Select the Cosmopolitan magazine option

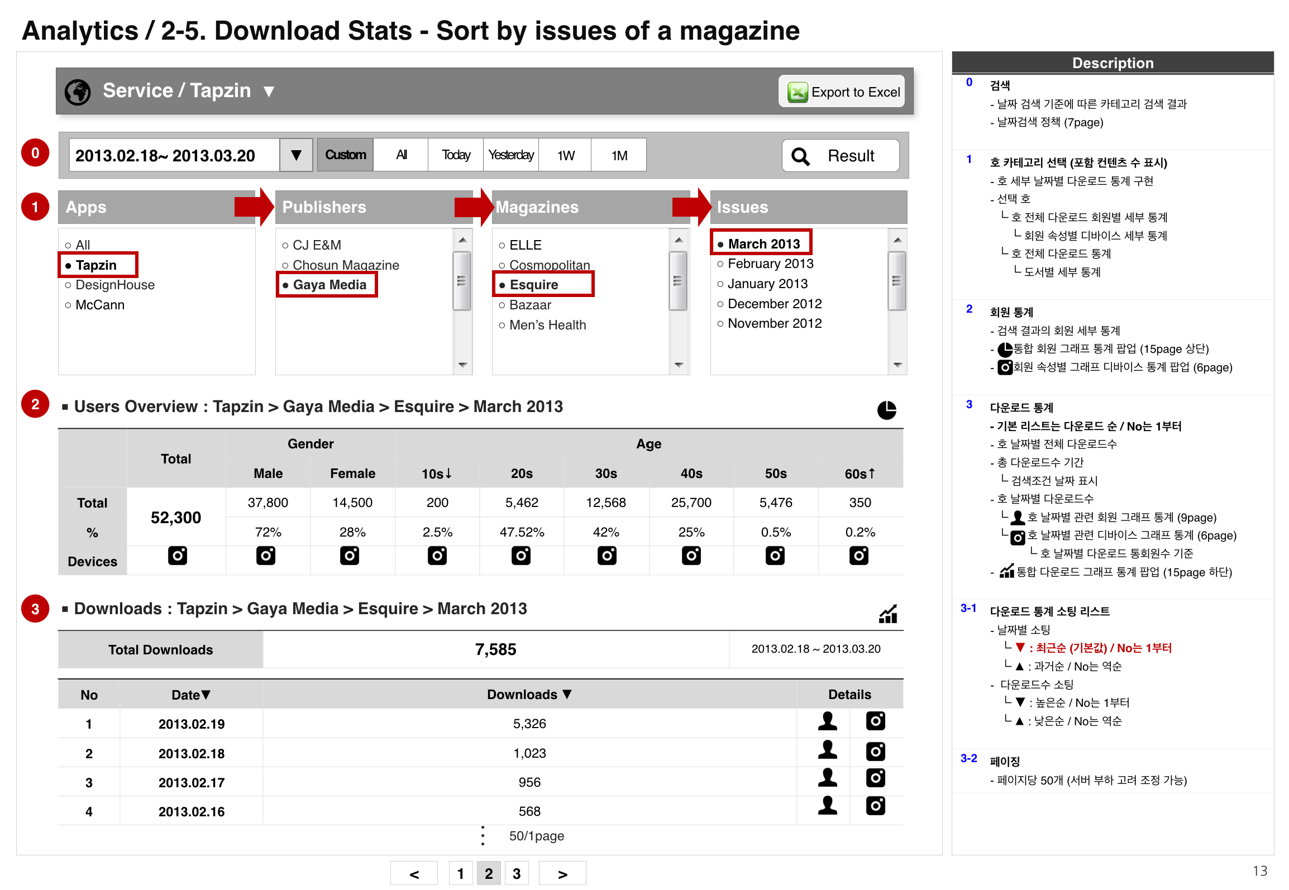click(545, 265)
